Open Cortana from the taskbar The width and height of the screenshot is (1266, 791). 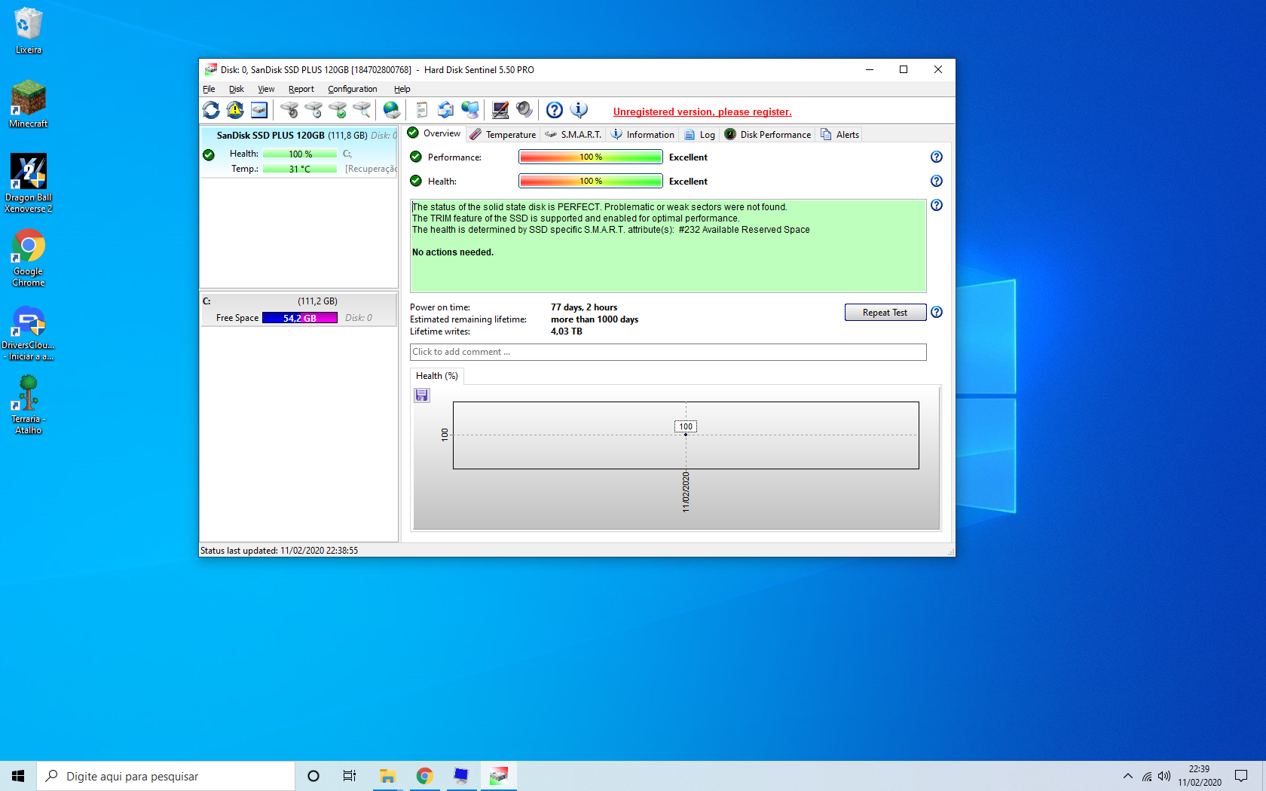click(313, 776)
